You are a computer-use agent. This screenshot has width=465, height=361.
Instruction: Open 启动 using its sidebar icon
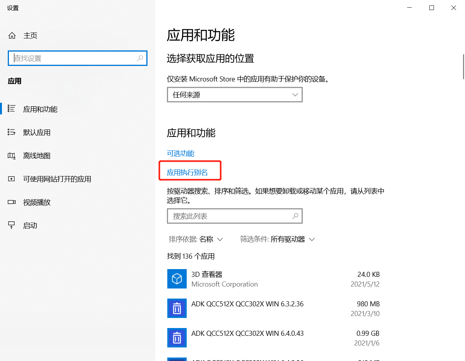12,225
